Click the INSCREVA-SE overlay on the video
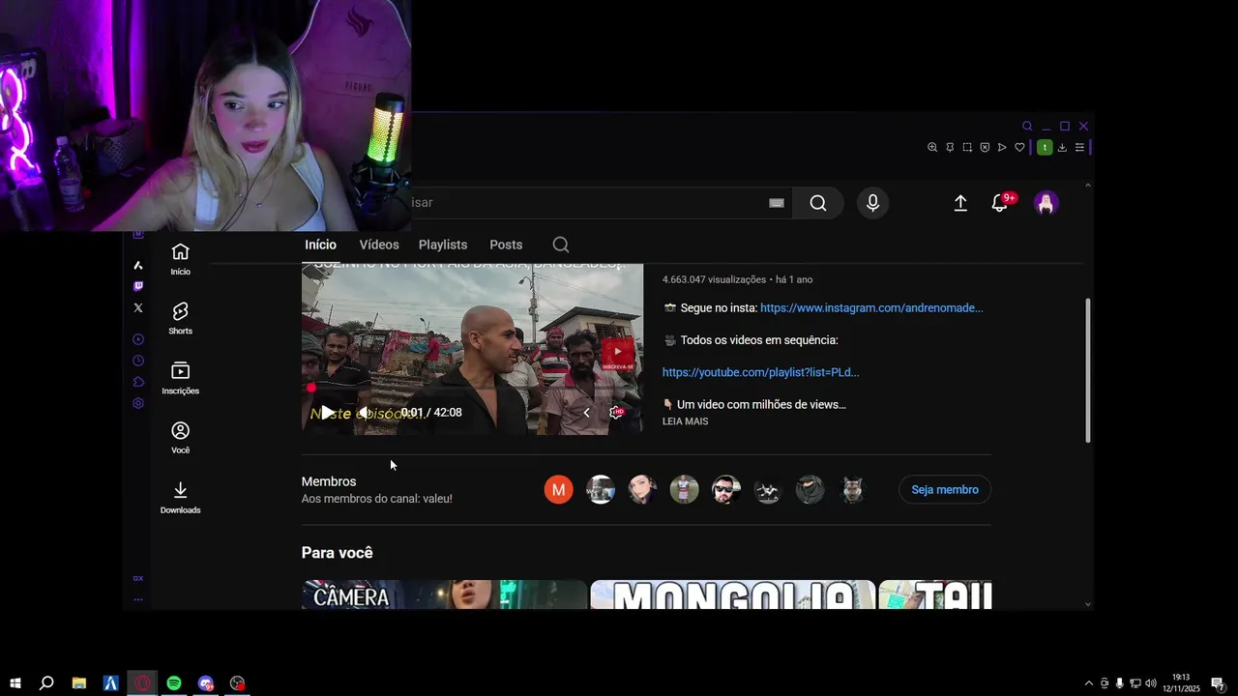The width and height of the screenshot is (1238, 696). (617, 355)
